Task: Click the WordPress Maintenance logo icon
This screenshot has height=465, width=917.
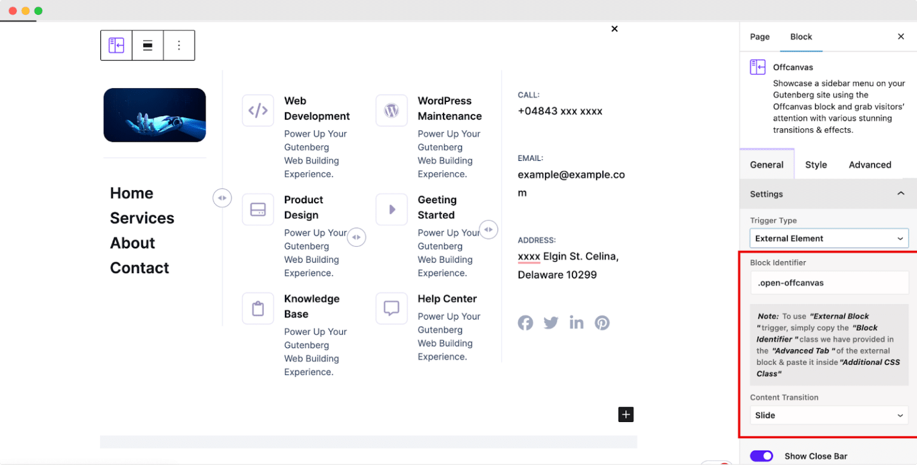Action: pyautogui.click(x=392, y=110)
